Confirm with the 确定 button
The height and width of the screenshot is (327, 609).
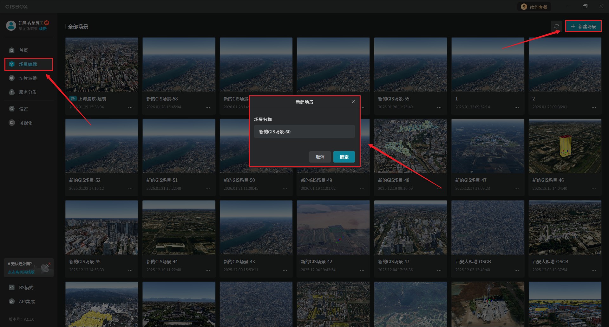coord(344,157)
